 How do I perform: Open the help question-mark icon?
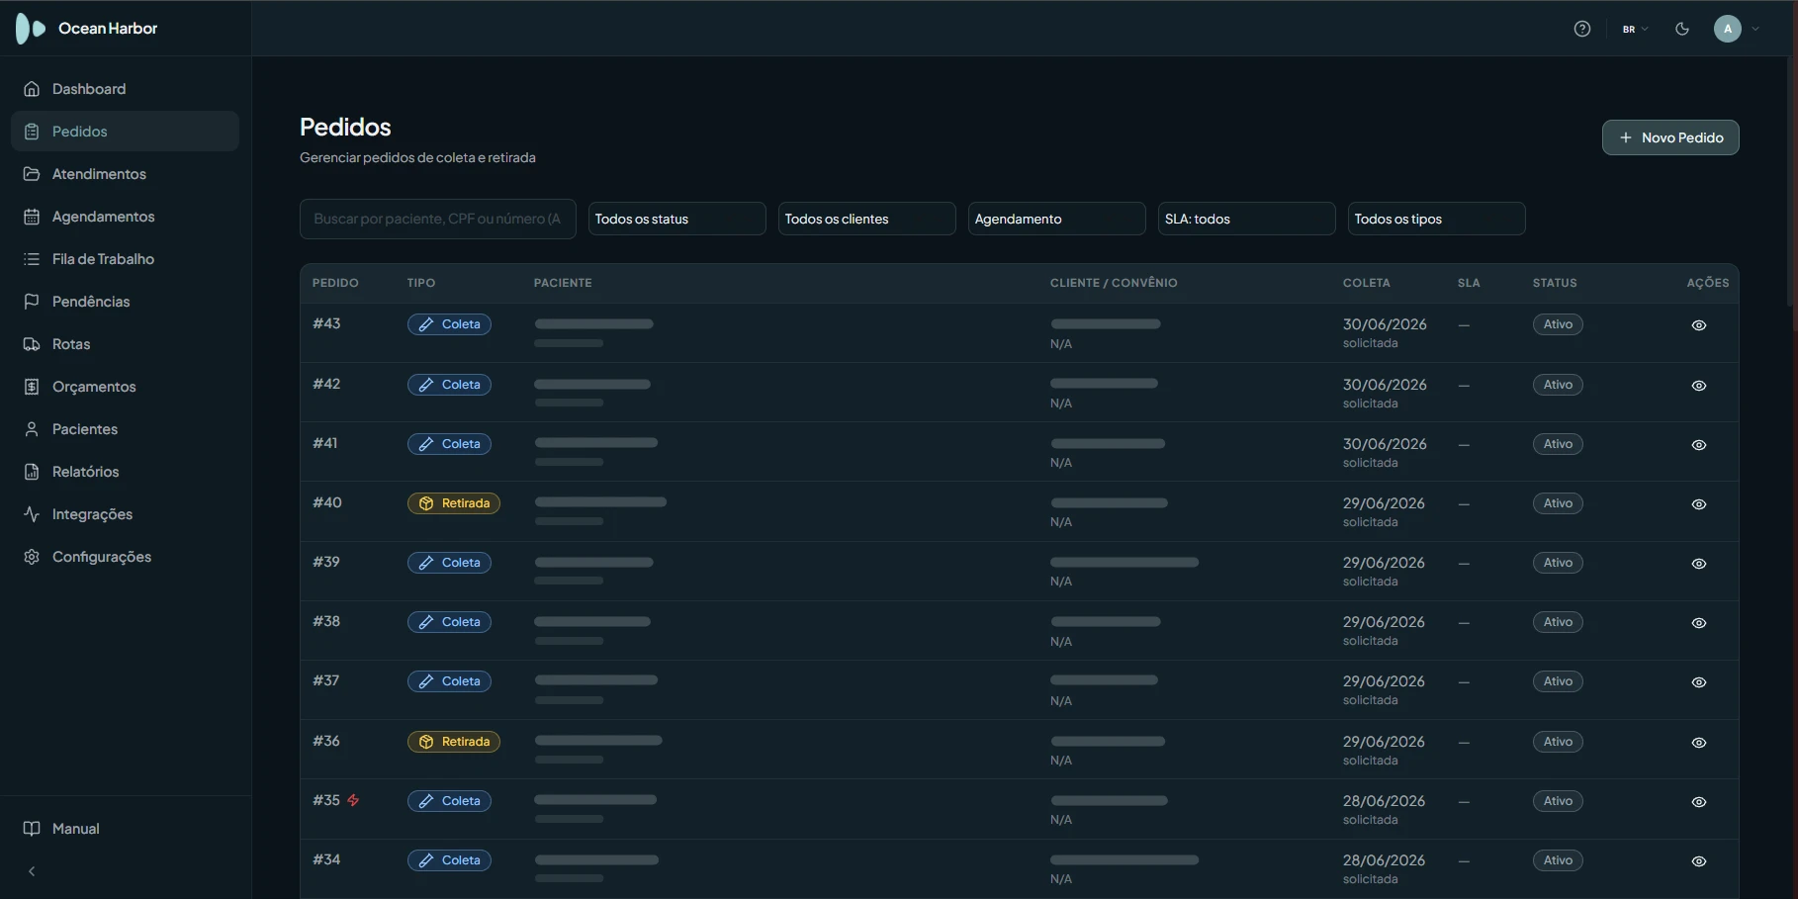(1582, 29)
